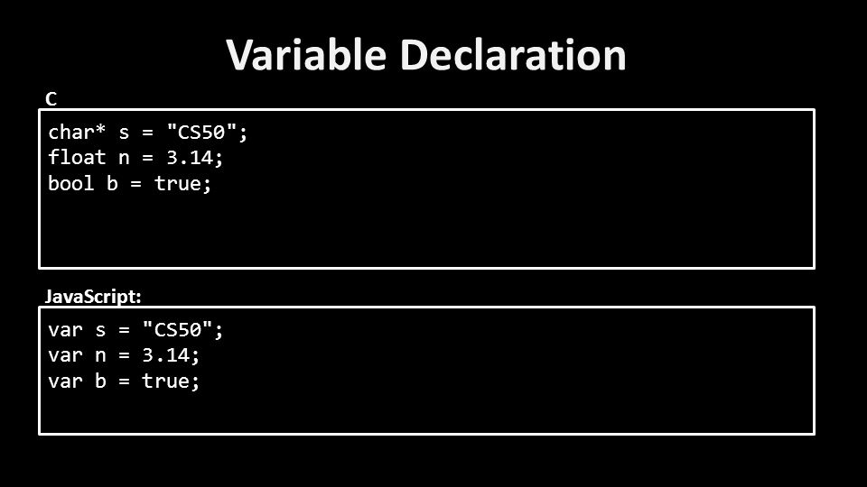Click the char* s = "CS50"; line
Viewport: 867px width, 487px height.
pyautogui.click(x=147, y=133)
